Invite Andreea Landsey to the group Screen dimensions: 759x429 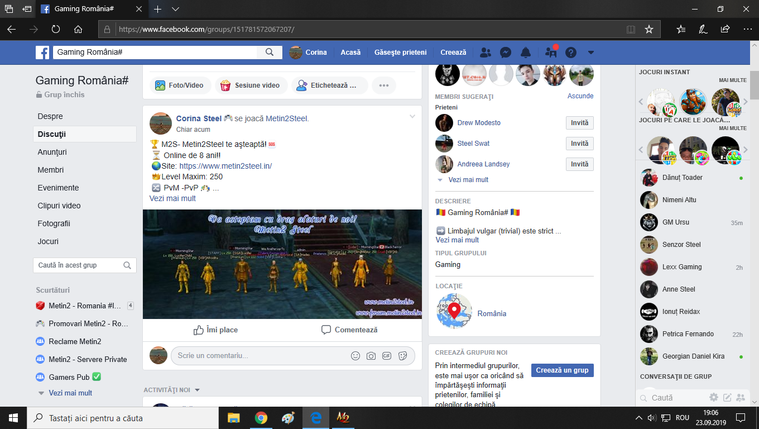click(x=580, y=164)
